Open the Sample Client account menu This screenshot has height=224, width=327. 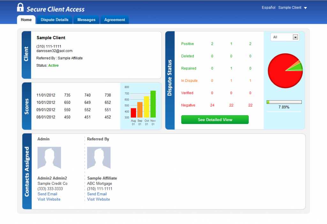pyautogui.click(x=290, y=7)
